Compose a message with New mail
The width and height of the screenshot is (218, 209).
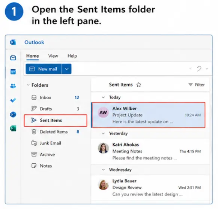44,69
